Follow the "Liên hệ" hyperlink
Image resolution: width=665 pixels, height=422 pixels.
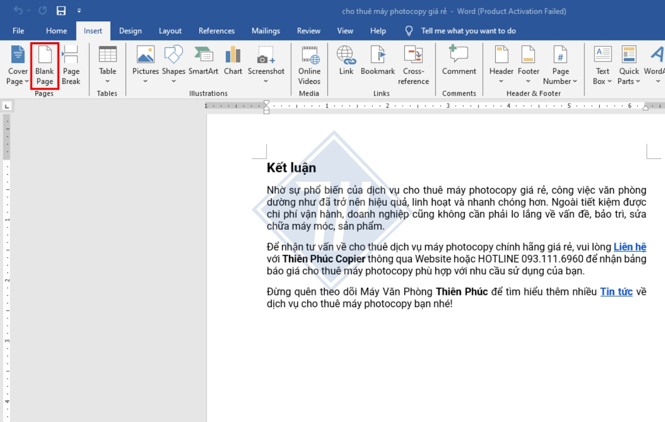pyautogui.click(x=630, y=247)
